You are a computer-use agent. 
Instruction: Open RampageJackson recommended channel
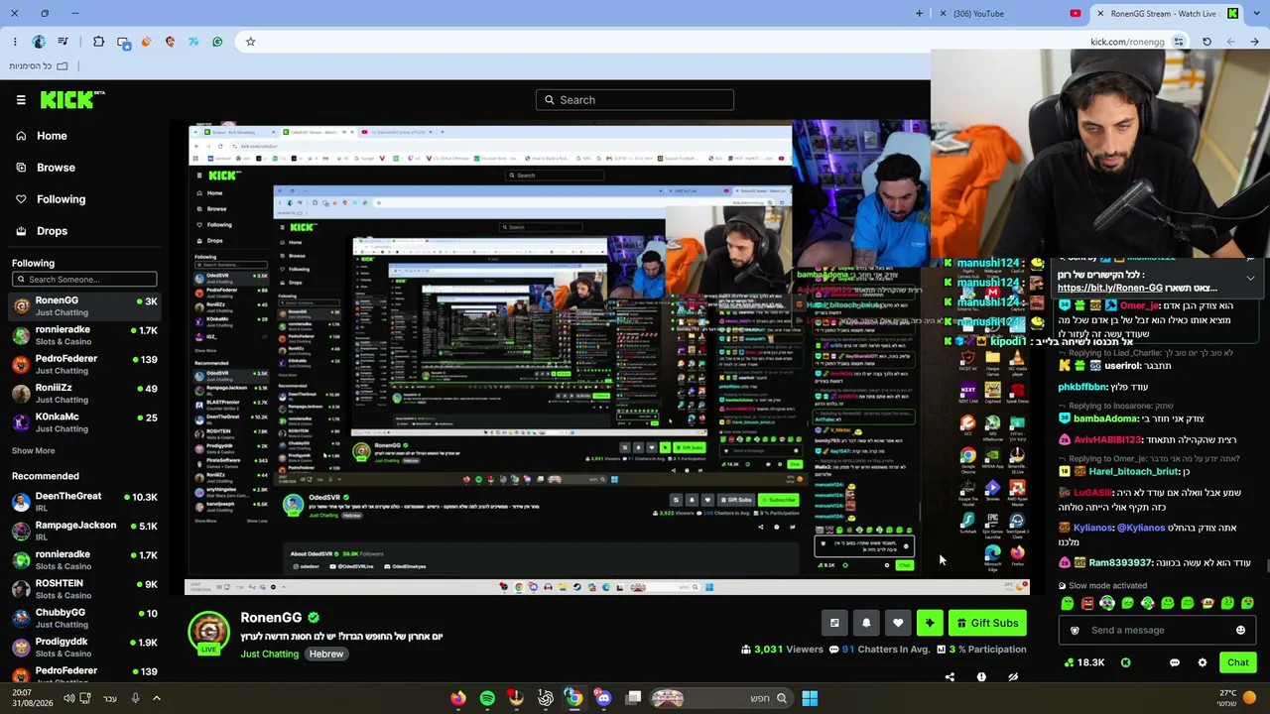coord(84,531)
